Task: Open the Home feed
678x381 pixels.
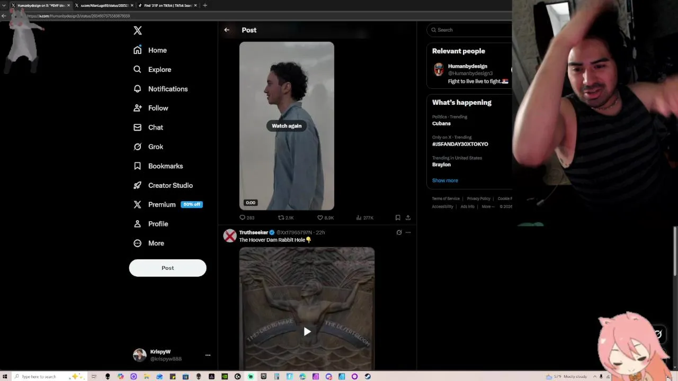Action: [x=150, y=50]
